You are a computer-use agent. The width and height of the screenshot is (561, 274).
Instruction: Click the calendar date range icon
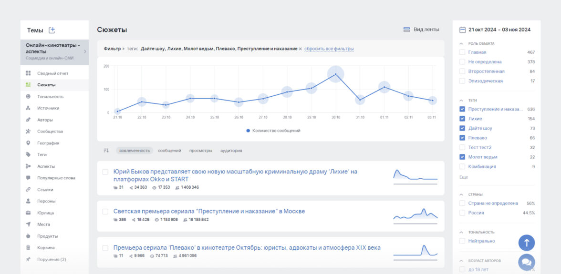point(462,30)
